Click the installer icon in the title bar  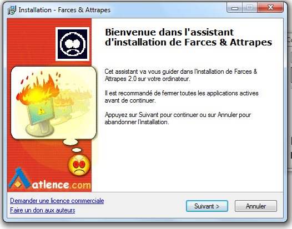[x=12, y=10]
